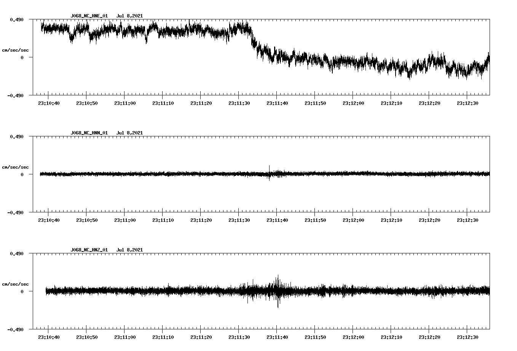Screen dimensions: 517x351
Task: Click 23:12:20 time label under HNE plot
Action: coord(429,103)
